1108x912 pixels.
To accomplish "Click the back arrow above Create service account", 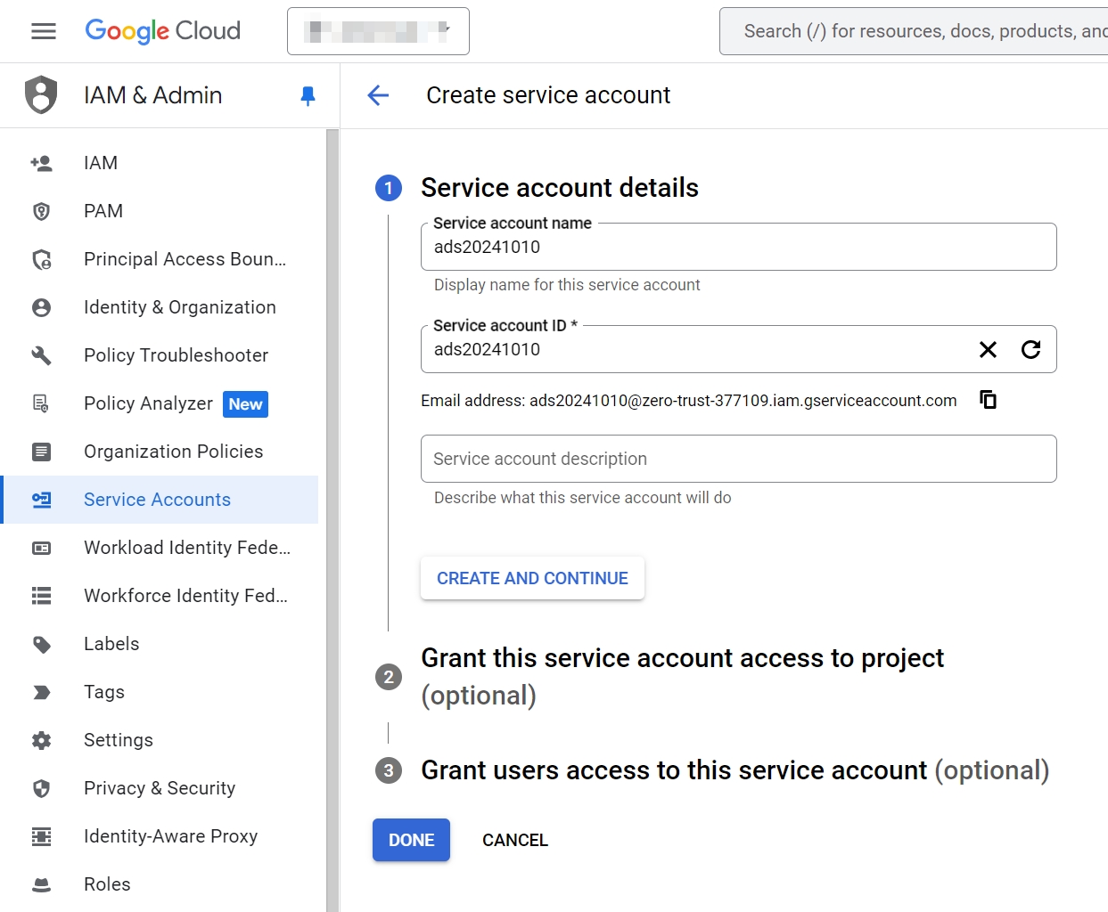I will click(x=378, y=95).
